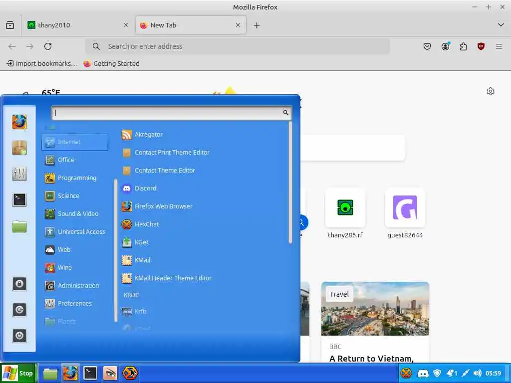Launch HexChat from the application list
This screenshot has height=383, width=511.
click(140, 224)
